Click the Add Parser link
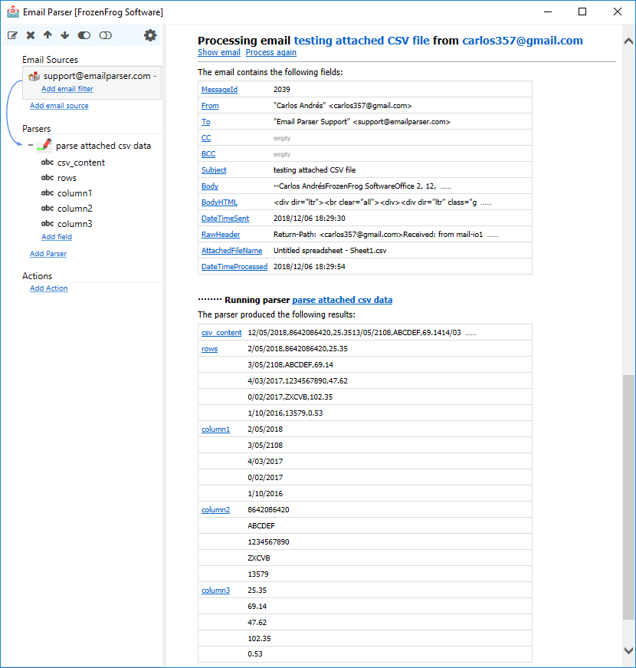Screen dimensions: 636x668 (x=48, y=254)
